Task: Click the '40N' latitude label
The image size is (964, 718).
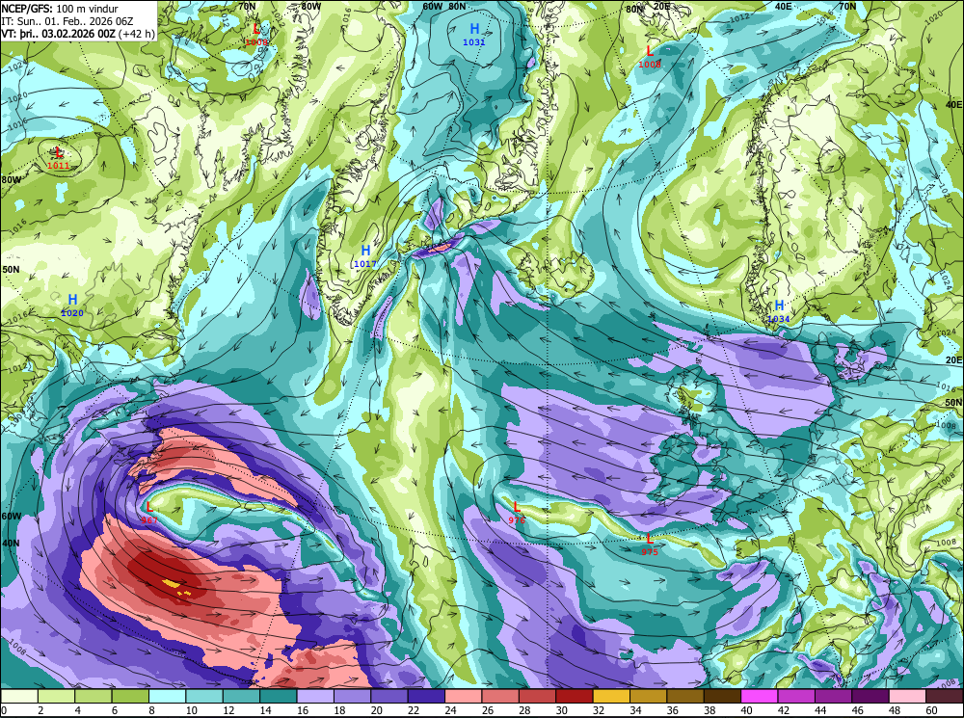Action: click(11, 543)
